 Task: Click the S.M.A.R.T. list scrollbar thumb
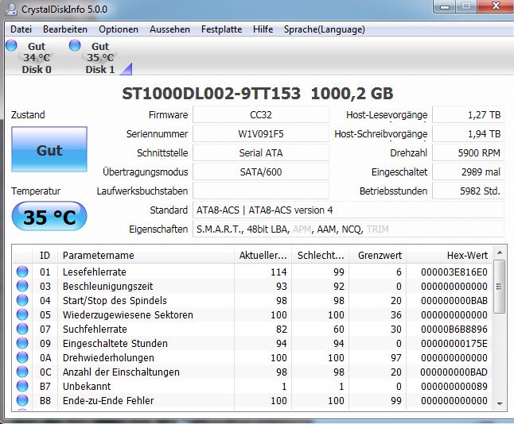pos(500,287)
